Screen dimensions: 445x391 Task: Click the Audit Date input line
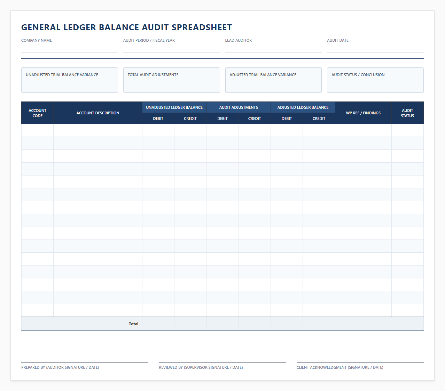click(375, 48)
